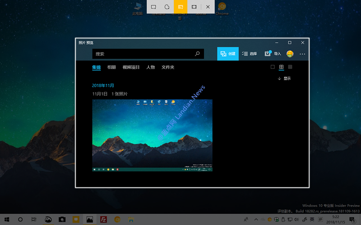The width and height of the screenshot is (361, 225).
Task: Switch to the 相册 tab
Action: 111,67
